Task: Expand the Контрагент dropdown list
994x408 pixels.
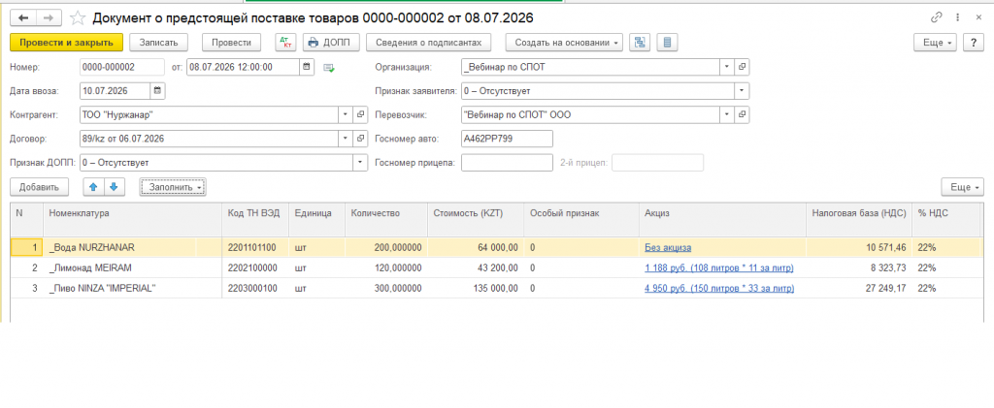Action: 346,114
